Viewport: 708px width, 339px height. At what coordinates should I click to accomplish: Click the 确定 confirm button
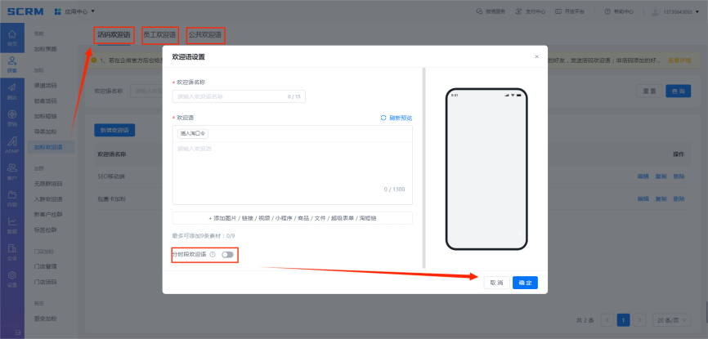pos(525,282)
